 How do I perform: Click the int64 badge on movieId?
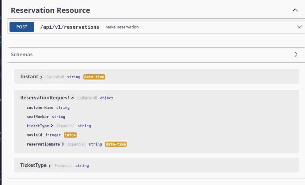(70, 135)
